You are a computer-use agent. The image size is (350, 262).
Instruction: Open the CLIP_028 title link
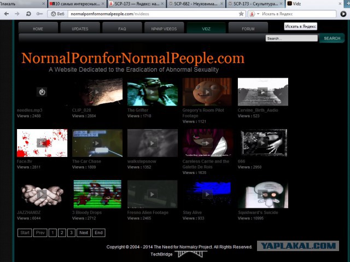tap(81, 110)
